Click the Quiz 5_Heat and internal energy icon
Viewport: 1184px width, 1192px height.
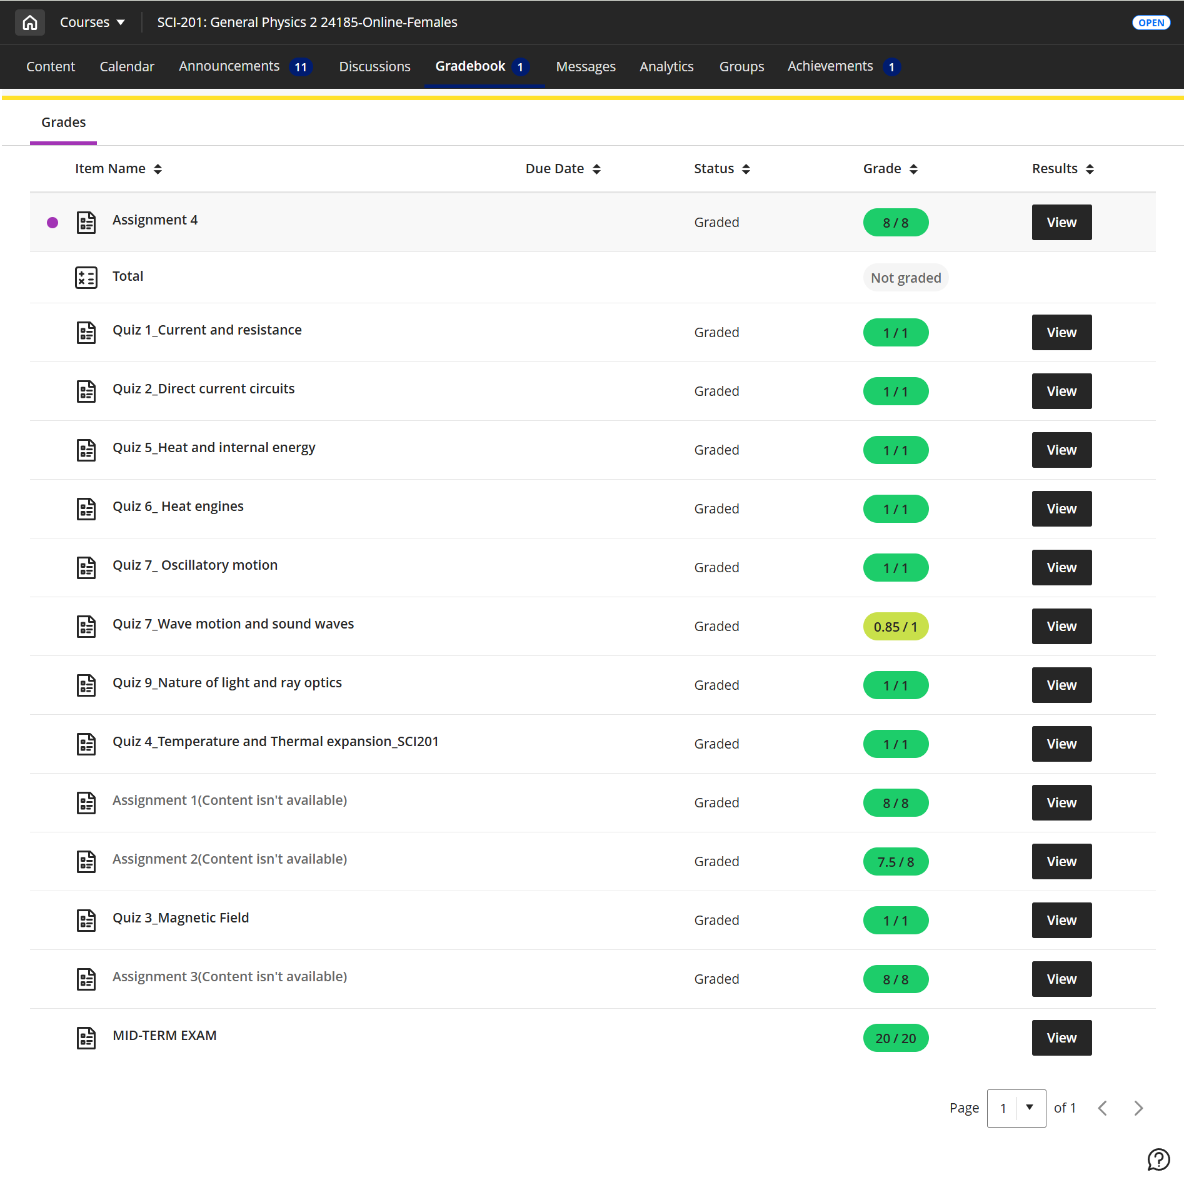[x=86, y=450]
